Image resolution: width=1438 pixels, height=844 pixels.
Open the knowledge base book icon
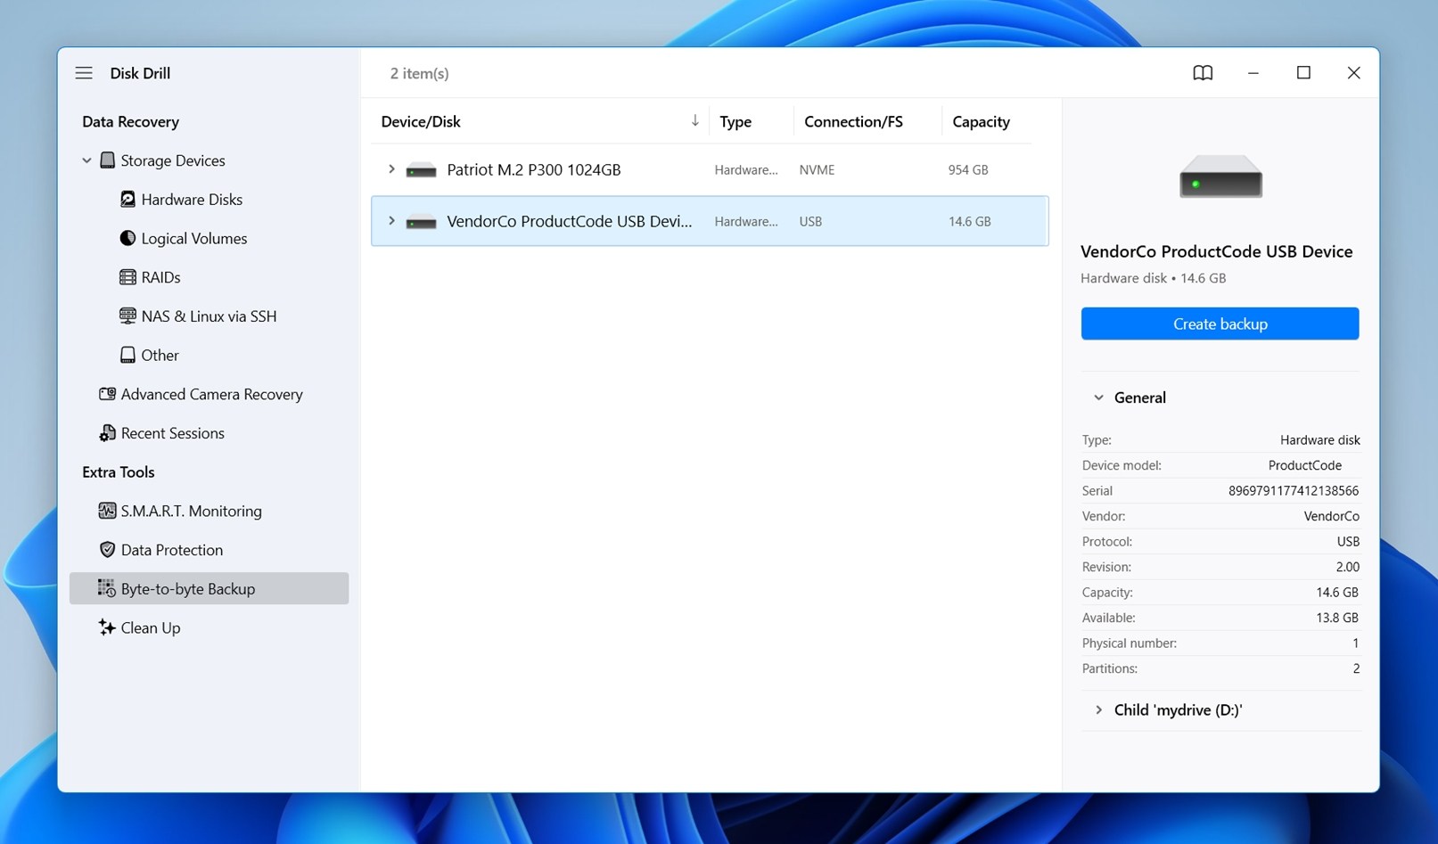[1203, 73]
